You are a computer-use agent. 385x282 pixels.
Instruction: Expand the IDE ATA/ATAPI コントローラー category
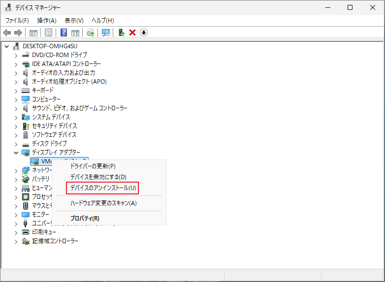(16, 64)
